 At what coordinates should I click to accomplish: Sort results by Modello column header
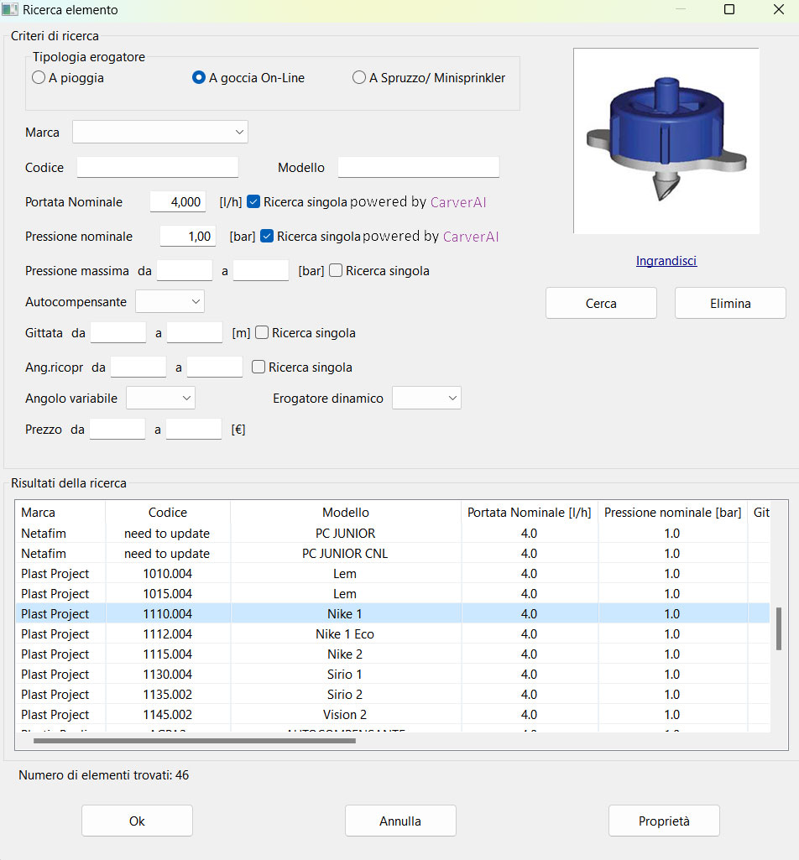345,513
